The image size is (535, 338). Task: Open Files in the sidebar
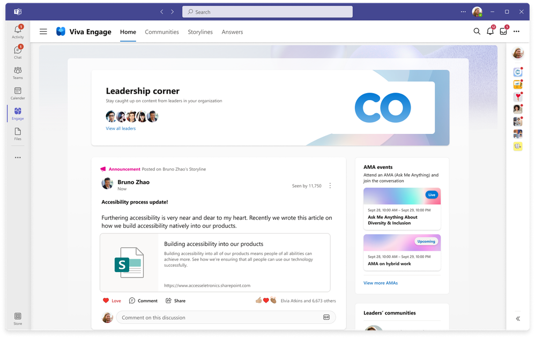[18, 134]
